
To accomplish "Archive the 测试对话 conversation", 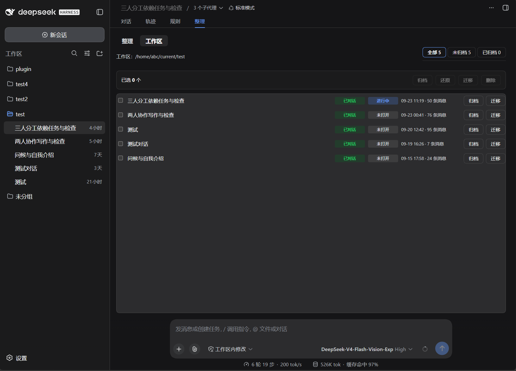I will tap(474, 144).
